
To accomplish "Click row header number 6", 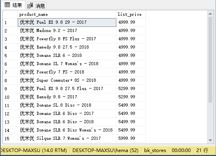I will coord(10,64).
